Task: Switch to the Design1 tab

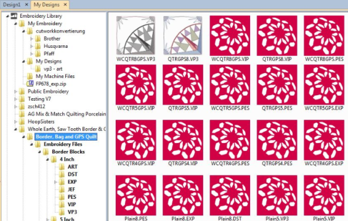Action: tap(12, 5)
